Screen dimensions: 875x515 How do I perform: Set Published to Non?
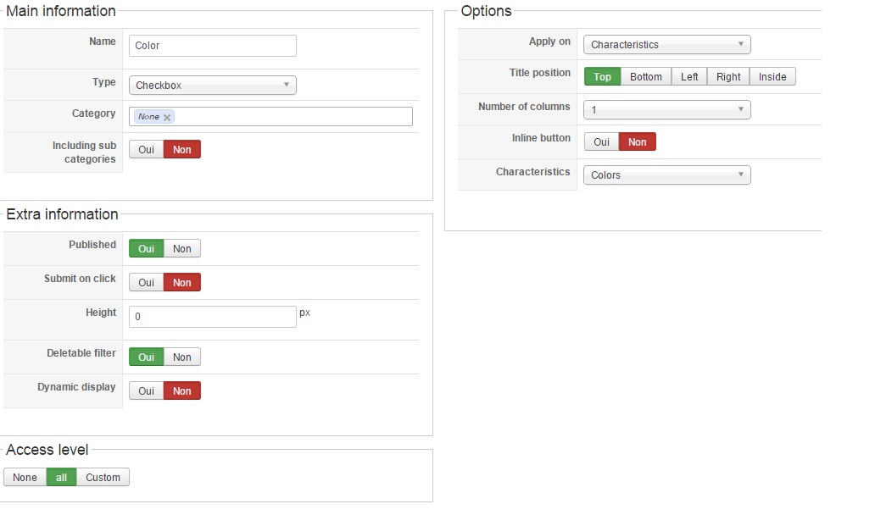tap(182, 249)
